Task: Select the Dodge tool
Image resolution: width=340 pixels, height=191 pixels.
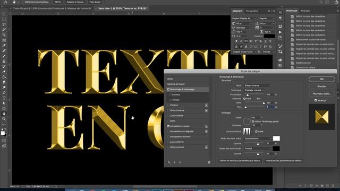Action: click(4, 88)
